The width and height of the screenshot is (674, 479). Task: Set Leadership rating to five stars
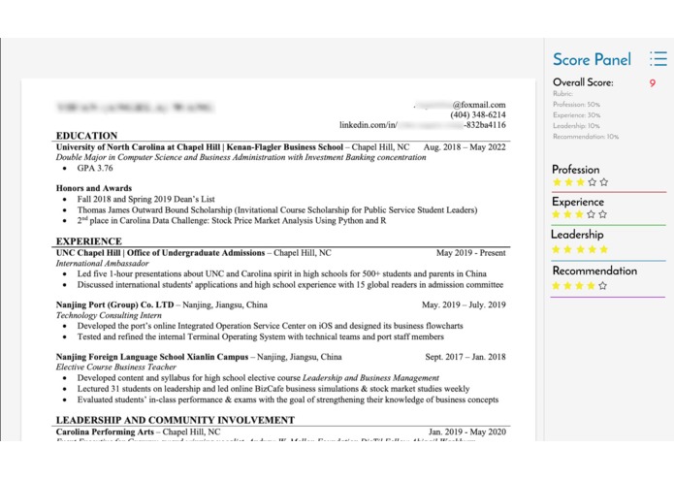tap(604, 249)
